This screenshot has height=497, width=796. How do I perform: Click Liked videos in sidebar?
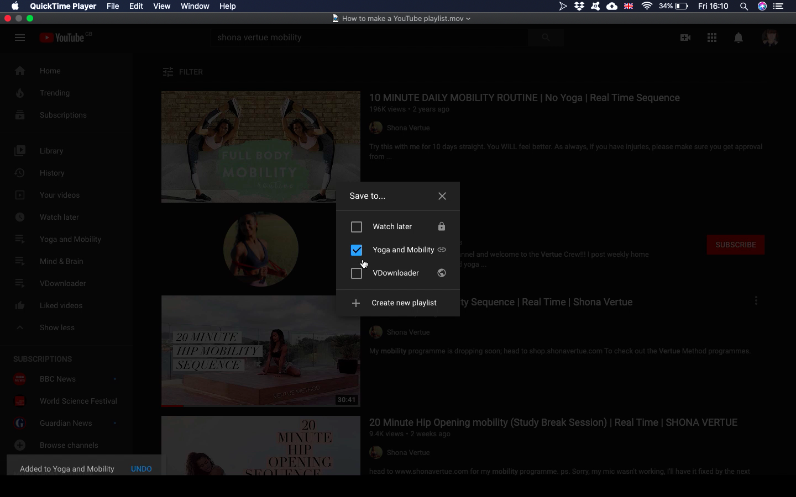(x=61, y=305)
